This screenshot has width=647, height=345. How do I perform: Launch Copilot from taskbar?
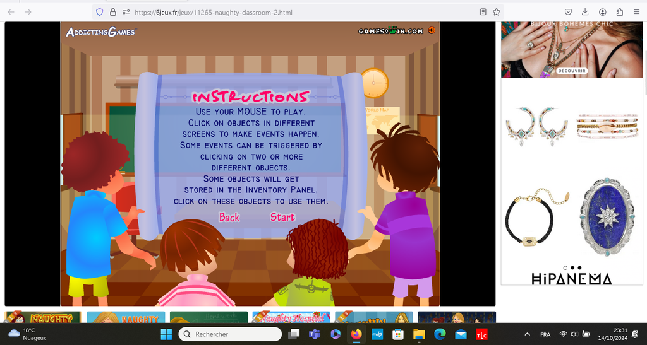pyautogui.click(x=336, y=334)
